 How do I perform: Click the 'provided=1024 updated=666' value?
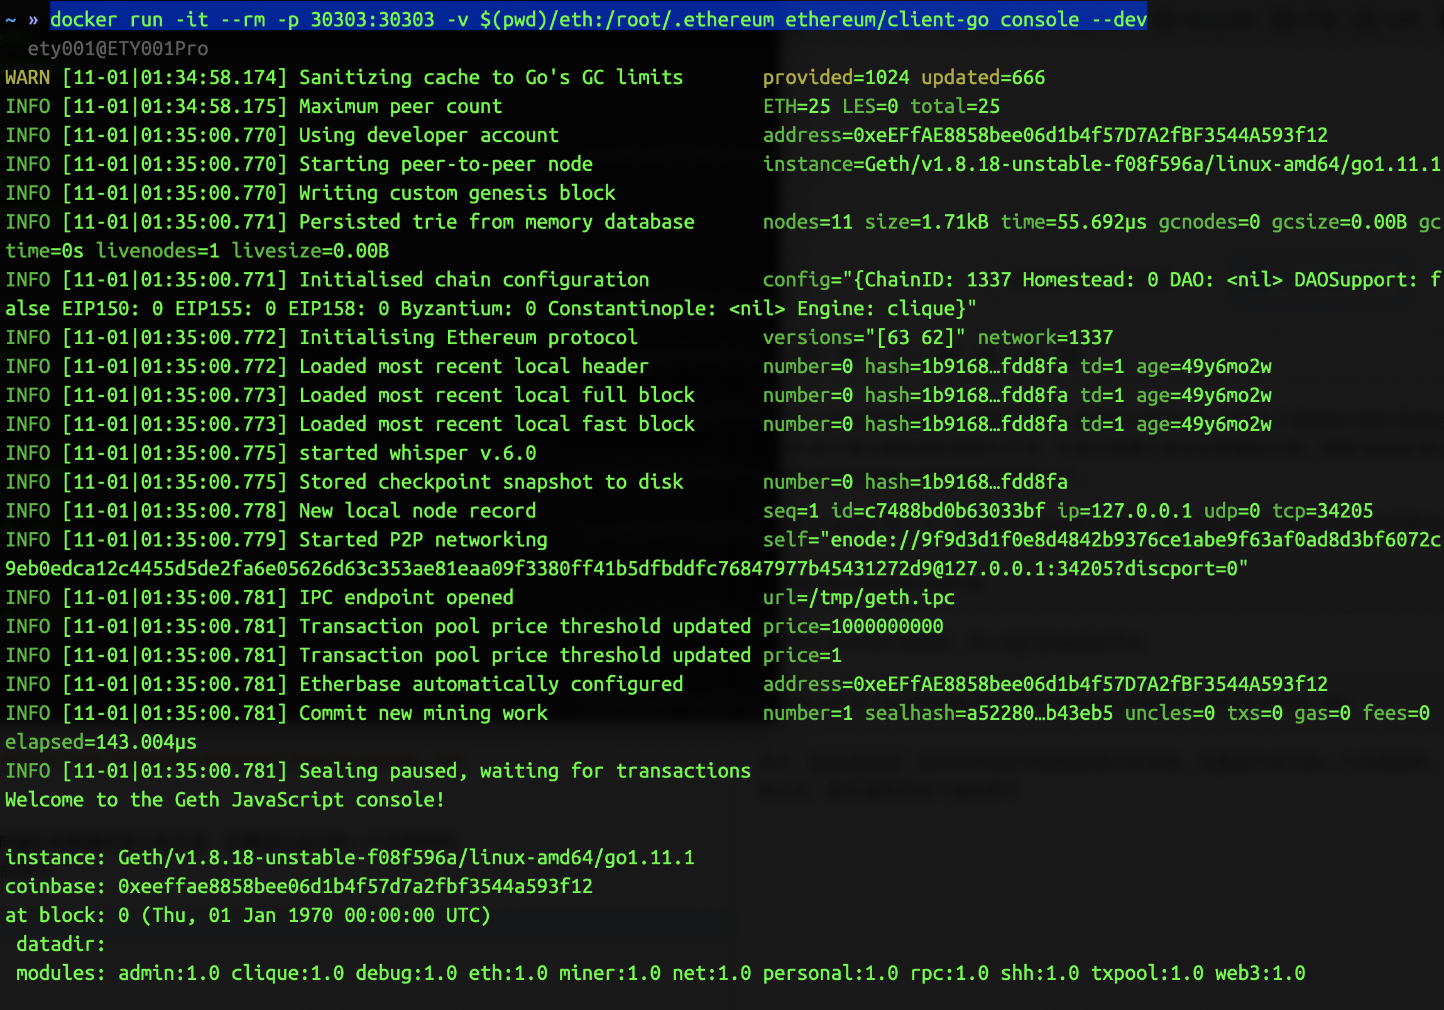click(904, 77)
